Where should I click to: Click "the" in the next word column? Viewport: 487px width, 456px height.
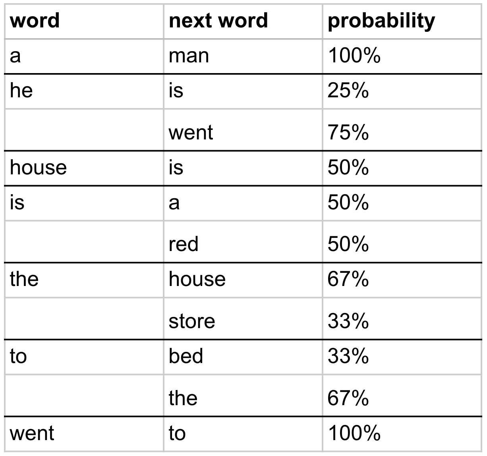183,397
